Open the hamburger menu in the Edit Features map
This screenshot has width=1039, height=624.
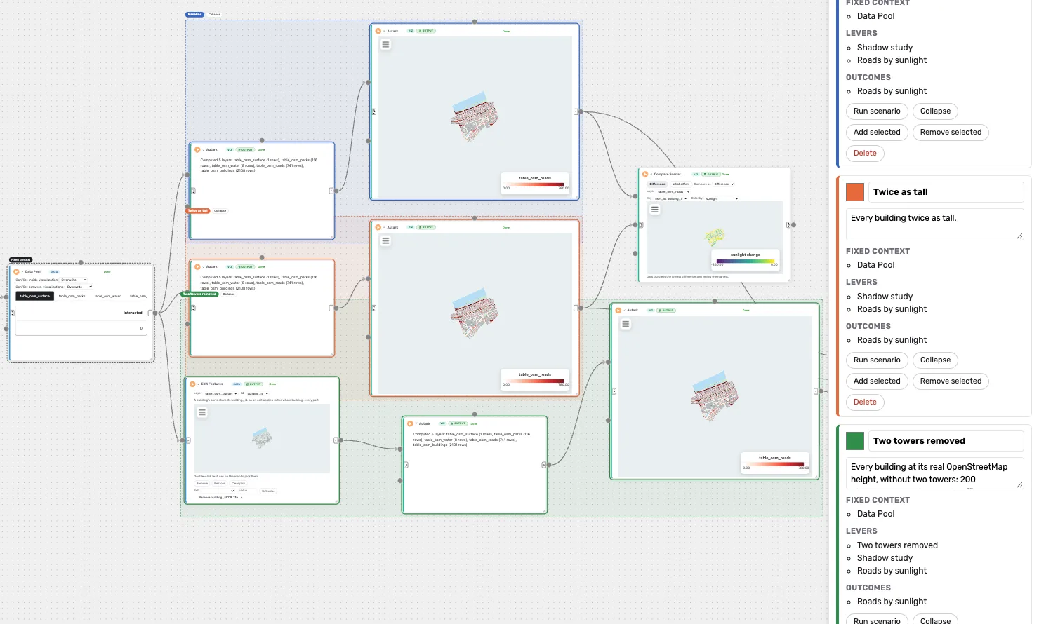click(202, 412)
